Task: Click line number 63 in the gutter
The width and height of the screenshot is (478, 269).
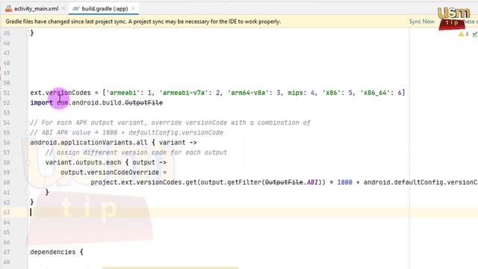Action: tap(7, 212)
